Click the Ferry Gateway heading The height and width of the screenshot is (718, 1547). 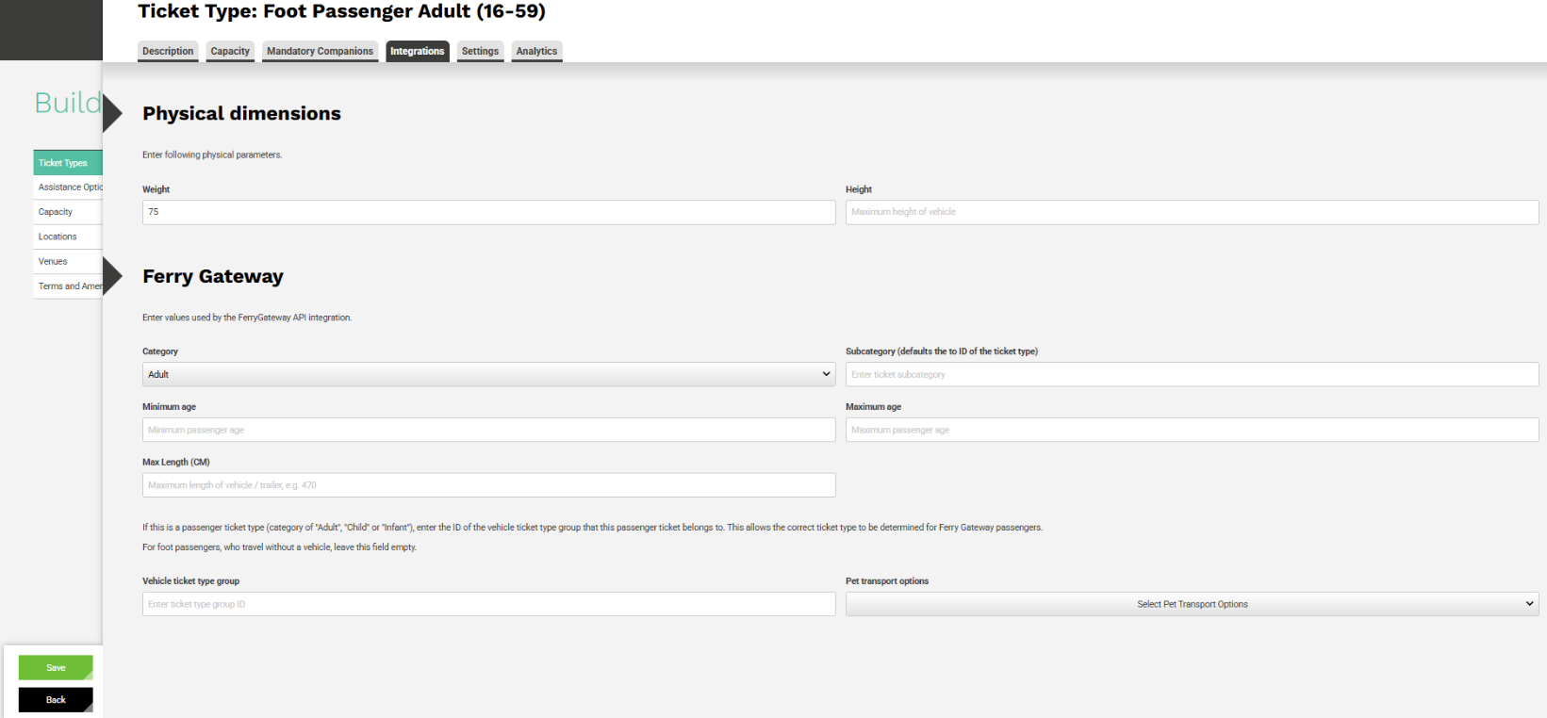213,276
